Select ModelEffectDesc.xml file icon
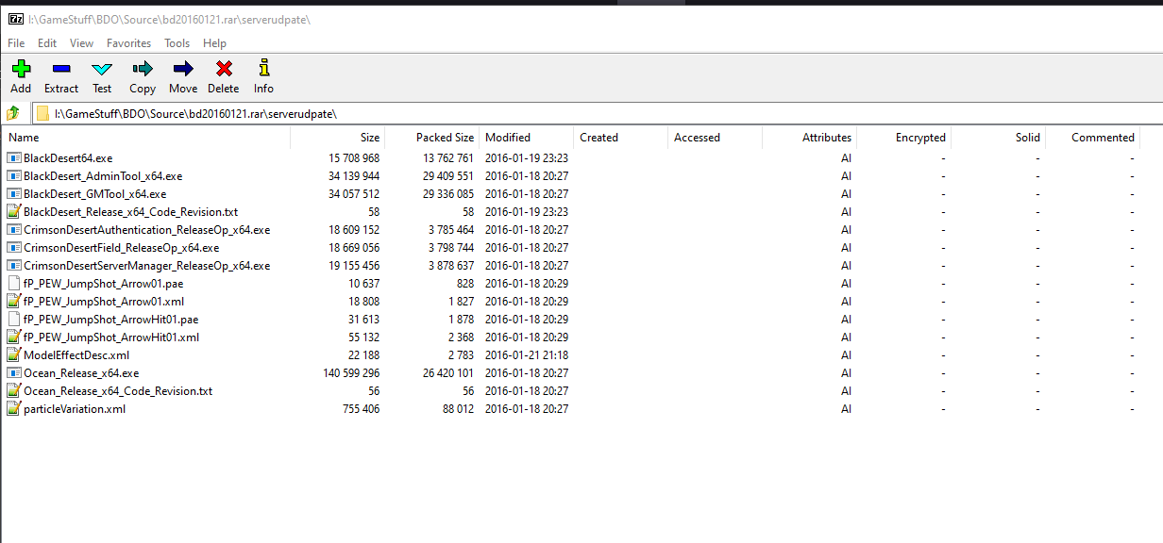The image size is (1163, 543). tap(13, 355)
